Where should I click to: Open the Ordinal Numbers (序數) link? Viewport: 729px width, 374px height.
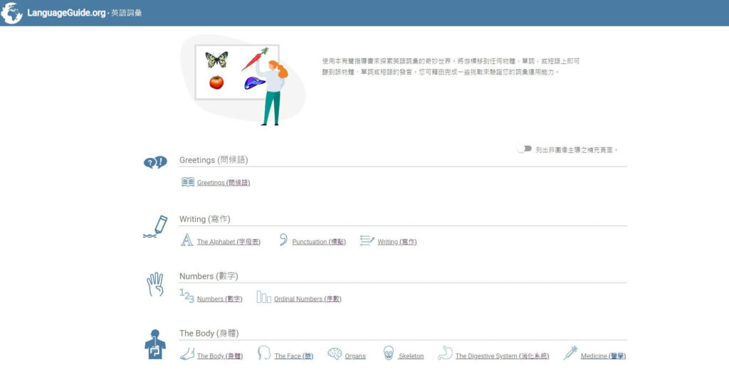coord(308,299)
